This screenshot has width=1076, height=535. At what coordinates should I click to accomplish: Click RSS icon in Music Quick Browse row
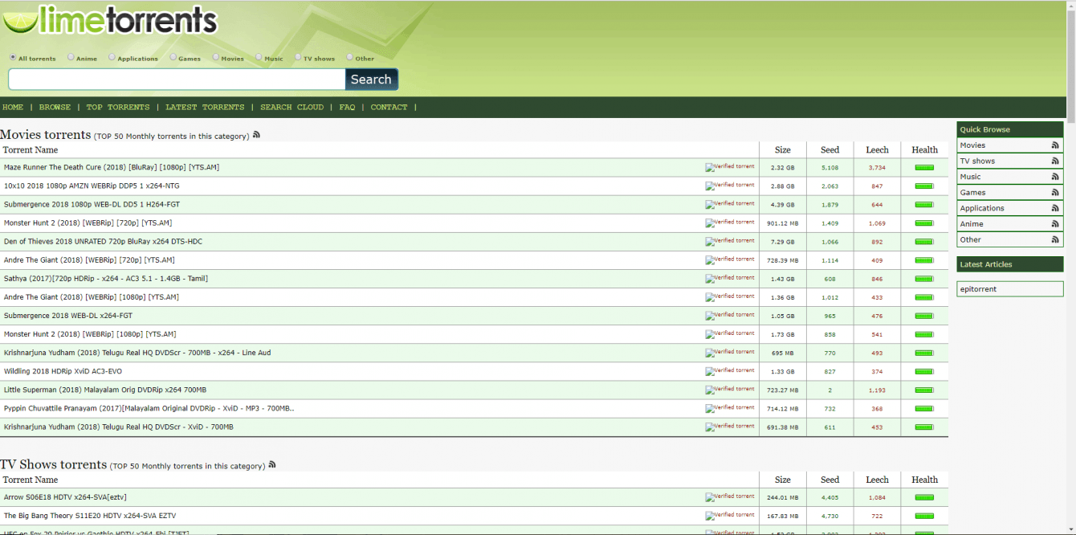[x=1055, y=177]
